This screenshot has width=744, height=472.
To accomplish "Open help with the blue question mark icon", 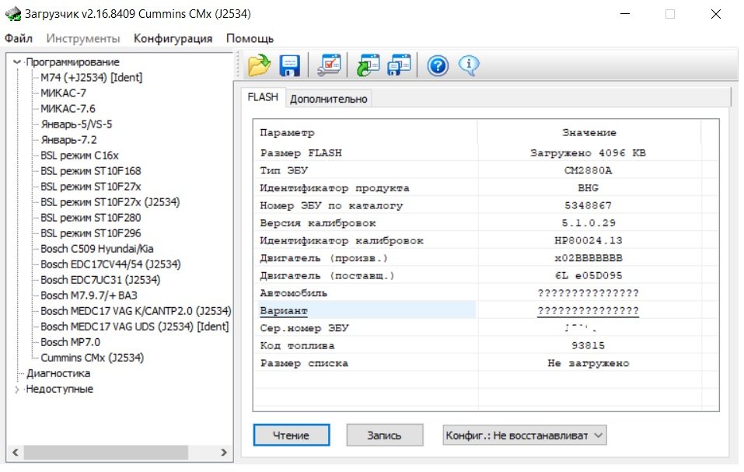I will (438, 66).
